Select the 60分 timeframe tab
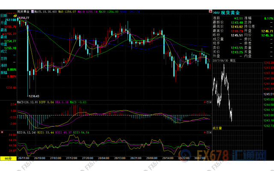274x171 pixels. click(7, 159)
